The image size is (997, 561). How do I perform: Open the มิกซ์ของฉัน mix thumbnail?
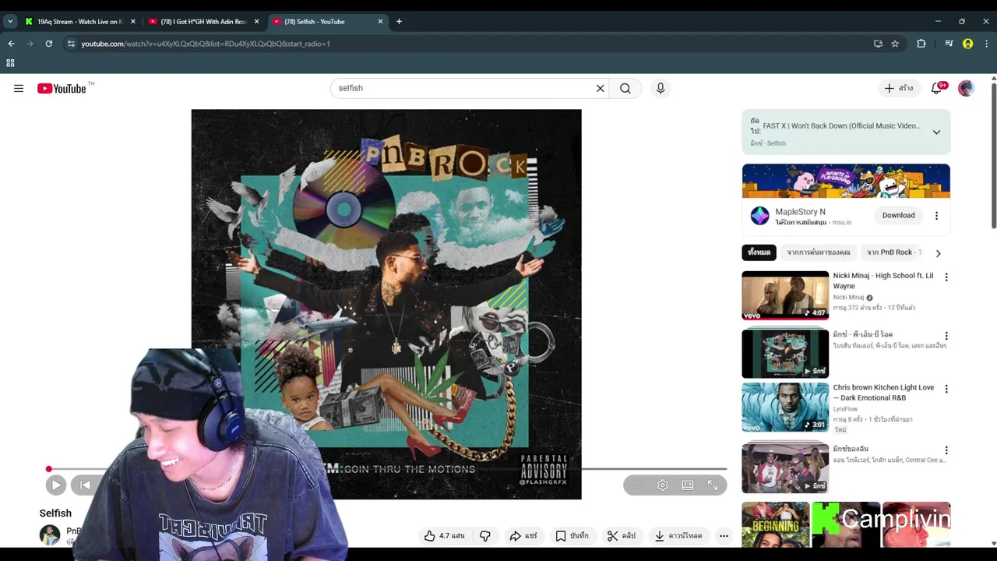[x=785, y=467]
